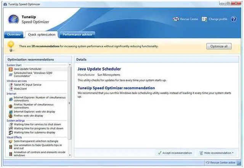Image resolution: width=244 pixels, height=168 pixels.
Task: Click the list scrollbar down arrow
Action: click(x=70, y=155)
